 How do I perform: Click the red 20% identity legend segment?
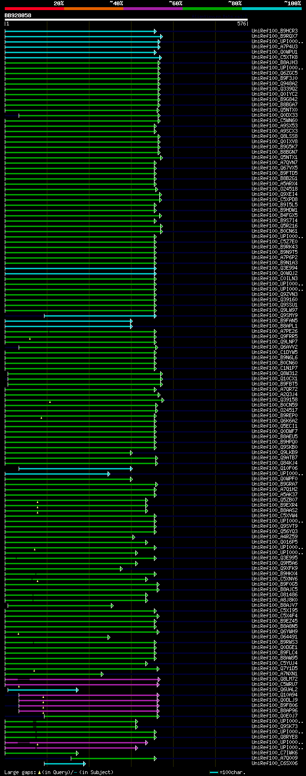[34, 9]
